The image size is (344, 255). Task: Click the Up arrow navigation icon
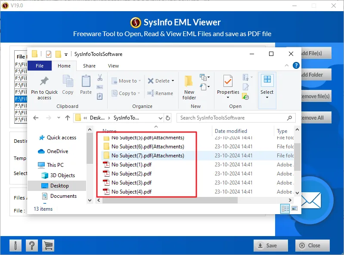[x=68, y=118]
